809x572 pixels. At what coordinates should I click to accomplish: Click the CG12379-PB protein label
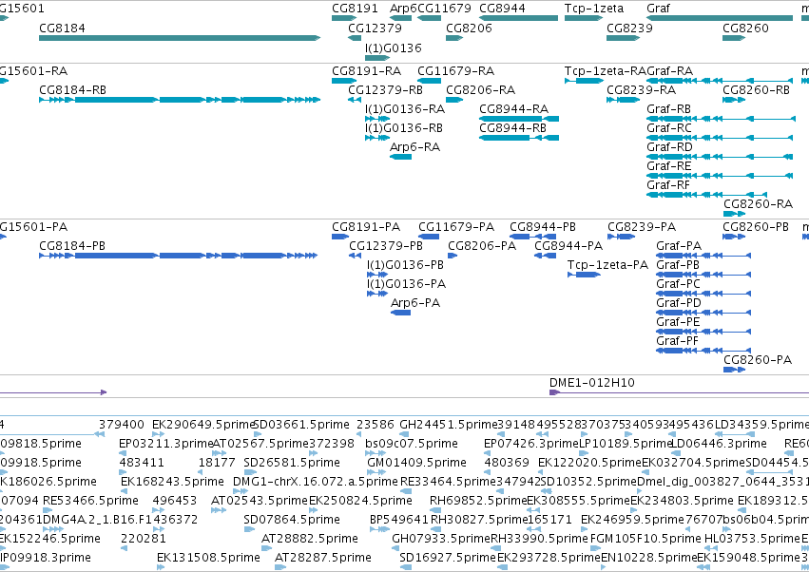[386, 245]
